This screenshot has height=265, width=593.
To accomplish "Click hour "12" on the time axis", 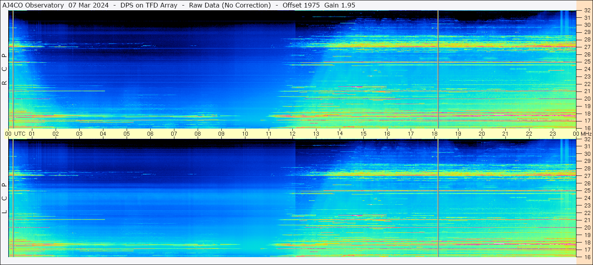I will point(292,134).
